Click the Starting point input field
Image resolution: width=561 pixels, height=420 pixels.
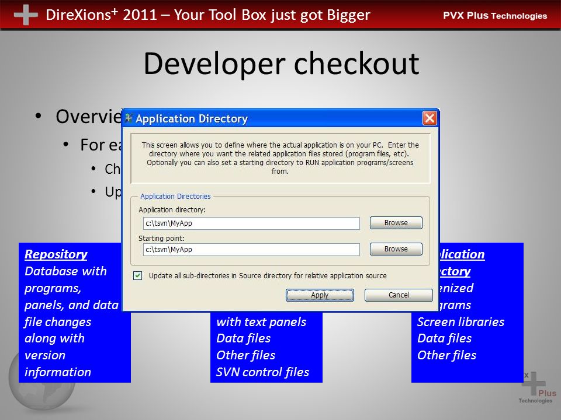coord(251,250)
